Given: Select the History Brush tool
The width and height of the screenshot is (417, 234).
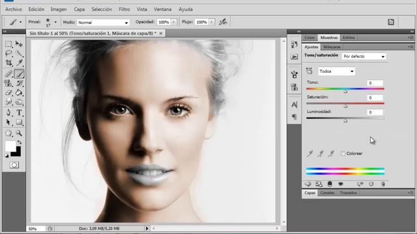Looking at the screenshot, I should click(x=19, y=83).
